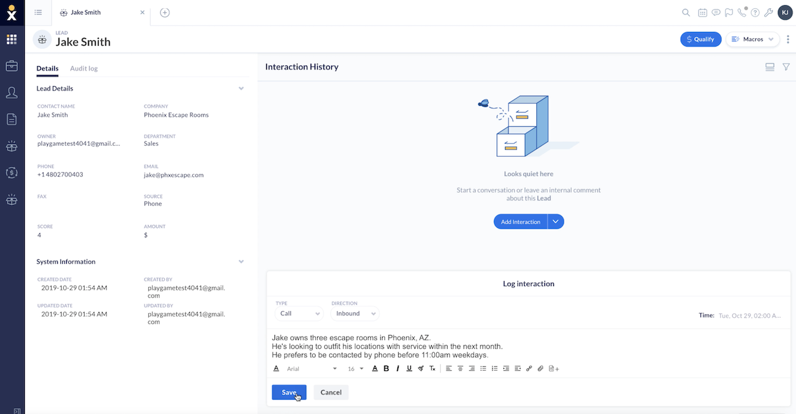Click the insert template document-plus icon
This screenshot has height=414, width=796.
(553, 369)
